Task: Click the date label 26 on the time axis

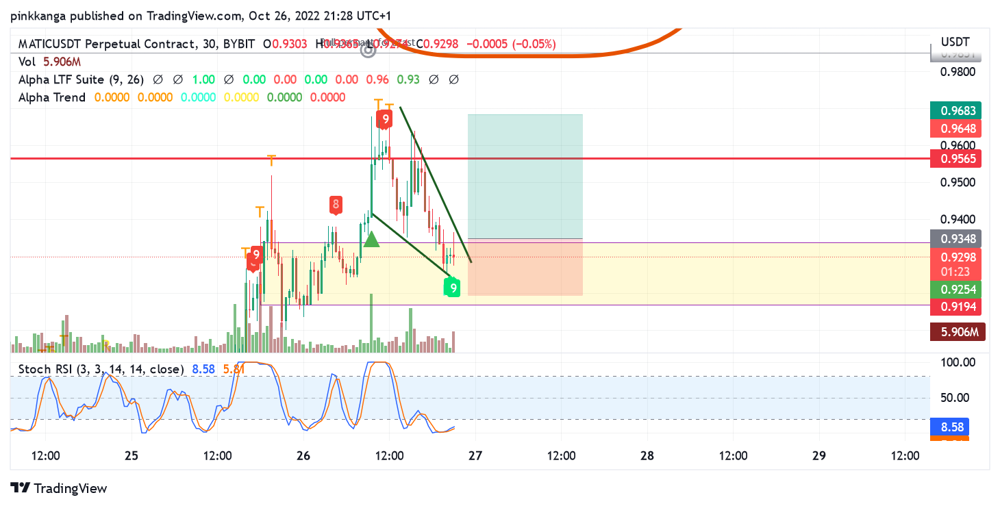Action: point(303,456)
